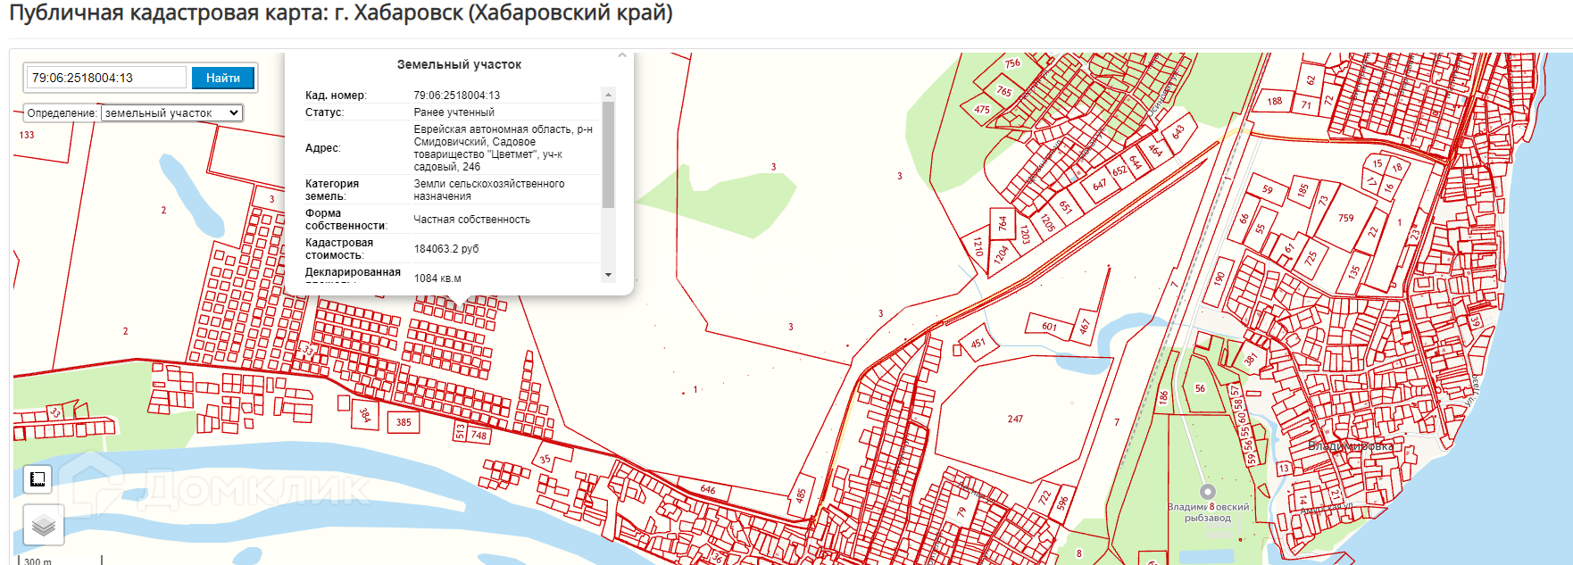Click the Владимировка settlement label

1351,445
